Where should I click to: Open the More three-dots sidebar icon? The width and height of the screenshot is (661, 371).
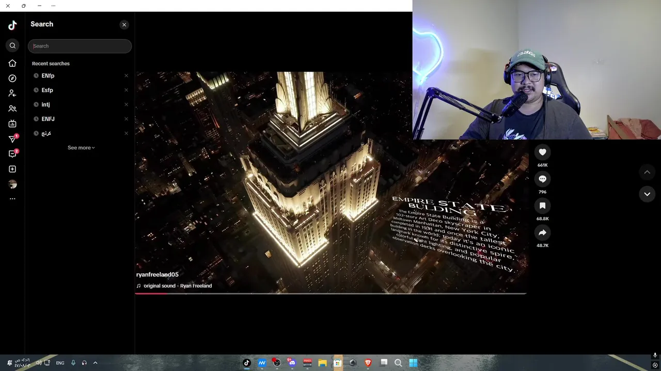[12, 199]
